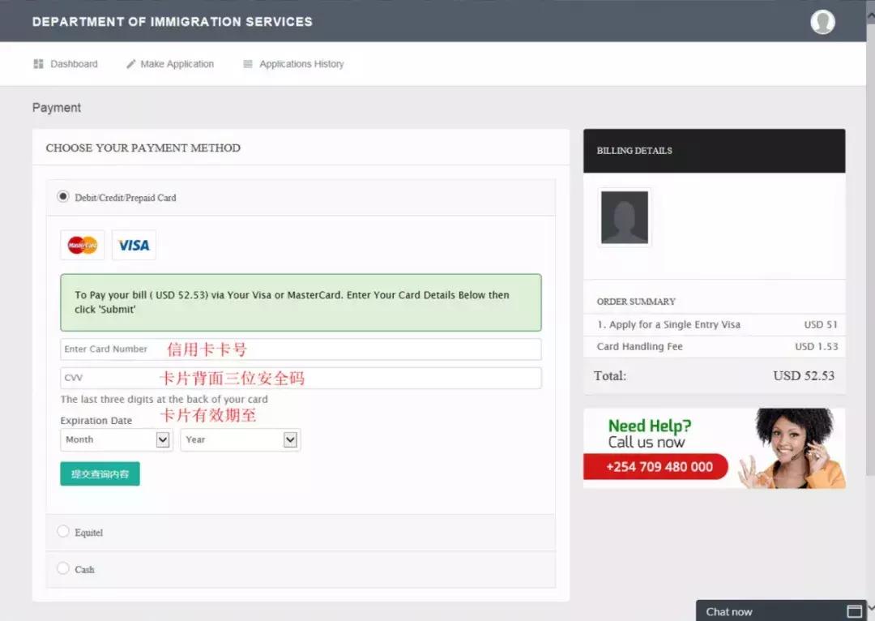Select Equitel payment option
The image size is (875, 621).
[x=63, y=531]
